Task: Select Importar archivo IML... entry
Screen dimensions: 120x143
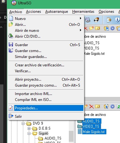Action: [x=46, y=94]
